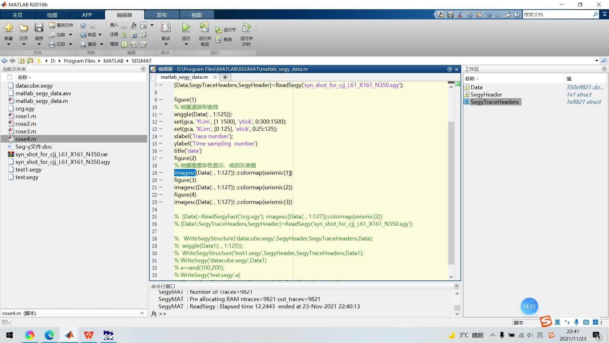Open the Breakpoints (断点) dropdown
This screenshot has width=609, height=343.
click(x=166, y=44)
